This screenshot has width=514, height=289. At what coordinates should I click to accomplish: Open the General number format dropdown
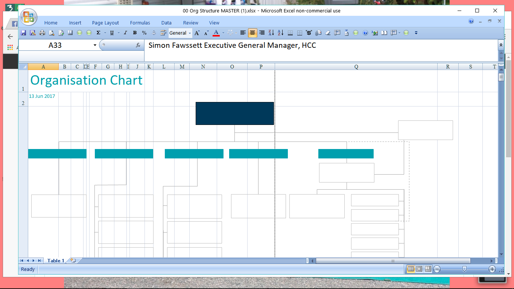click(x=180, y=33)
